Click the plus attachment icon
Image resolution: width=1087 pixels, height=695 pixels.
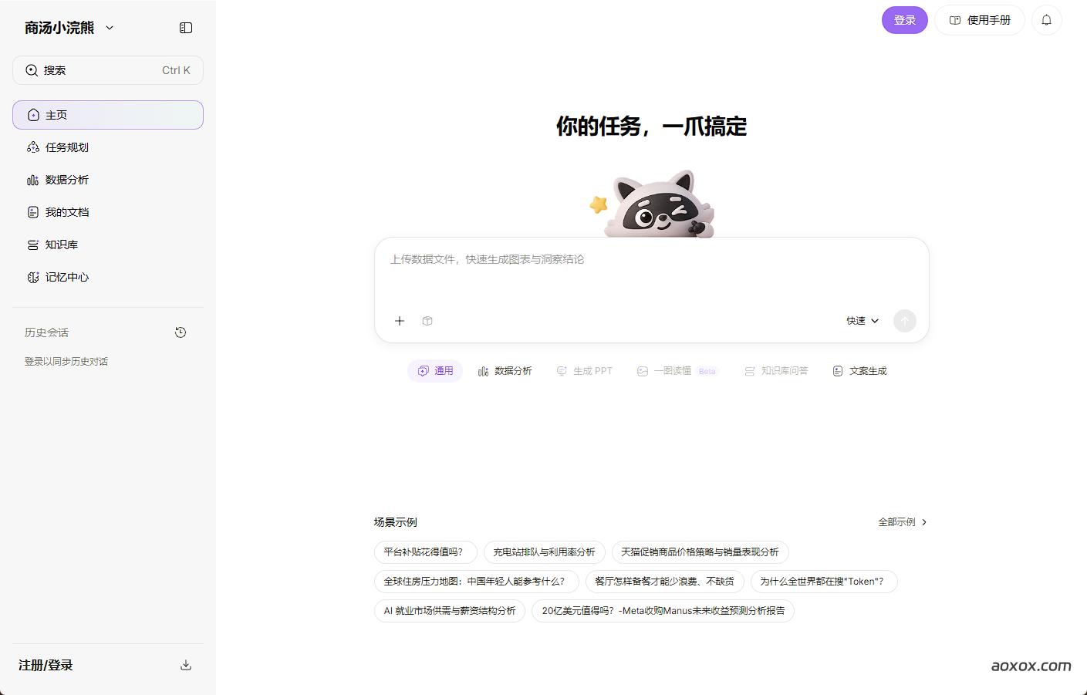[x=400, y=321]
